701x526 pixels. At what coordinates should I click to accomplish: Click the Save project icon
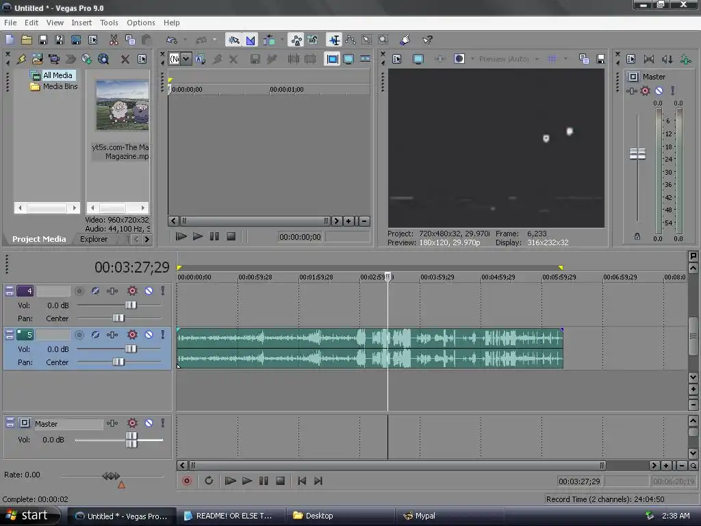pyautogui.click(x=43, y=40)
